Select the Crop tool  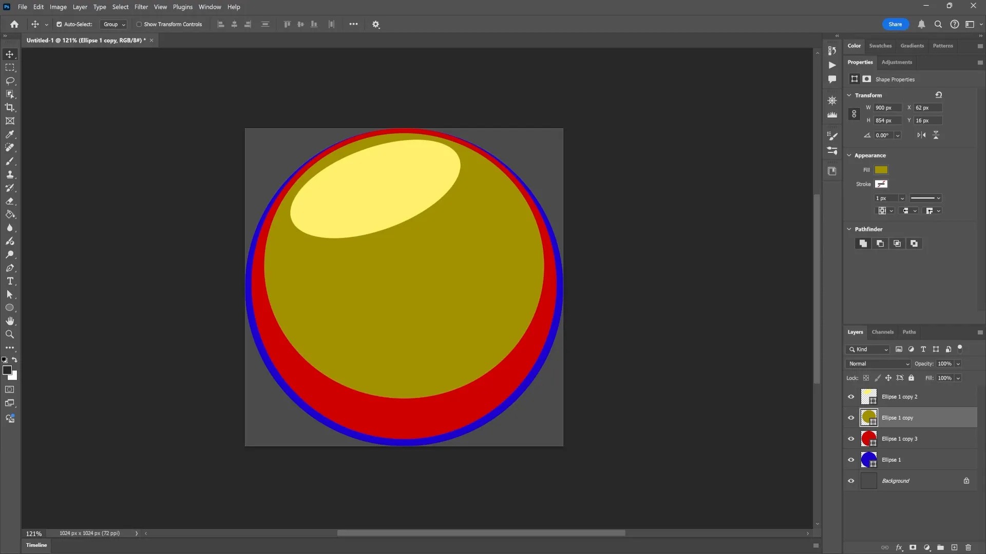coord(10,108)
